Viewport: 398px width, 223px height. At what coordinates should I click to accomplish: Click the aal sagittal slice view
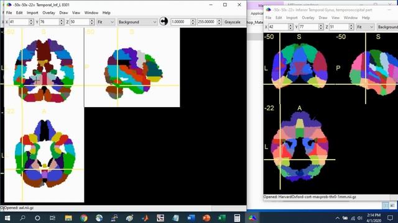[132, 67]
